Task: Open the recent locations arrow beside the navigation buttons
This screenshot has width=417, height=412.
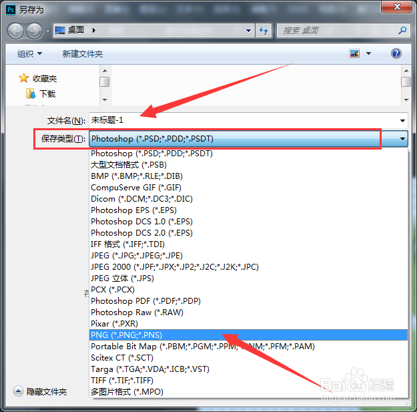Action: click(x=47, y=31)
